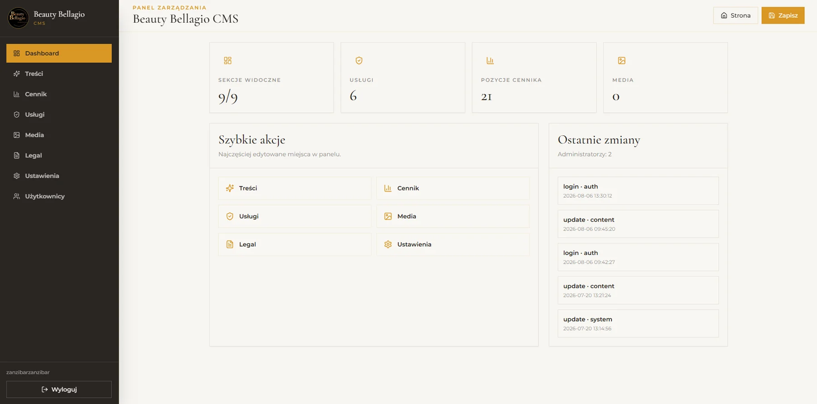
Task: Open the Legal quick action
Action: [x=295, y=244]
